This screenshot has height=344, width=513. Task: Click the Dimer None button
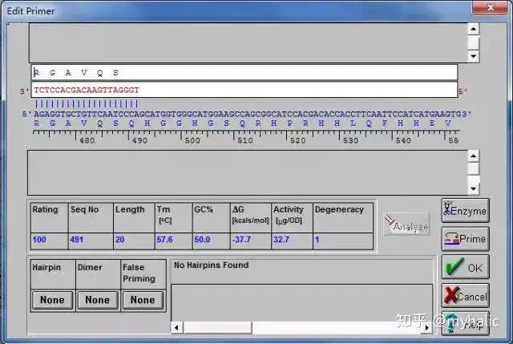point(97,300)
